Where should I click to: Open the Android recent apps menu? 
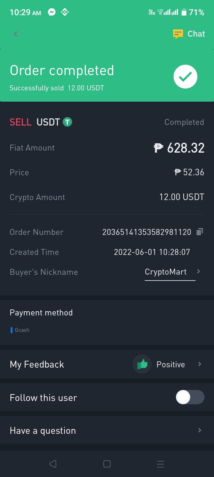point(160,464)
